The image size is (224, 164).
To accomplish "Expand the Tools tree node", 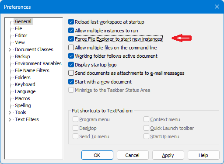I will [x=10, y=112].
